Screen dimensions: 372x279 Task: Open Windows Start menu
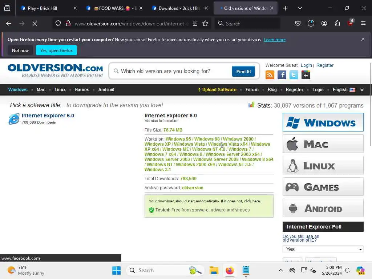(116, 270)
